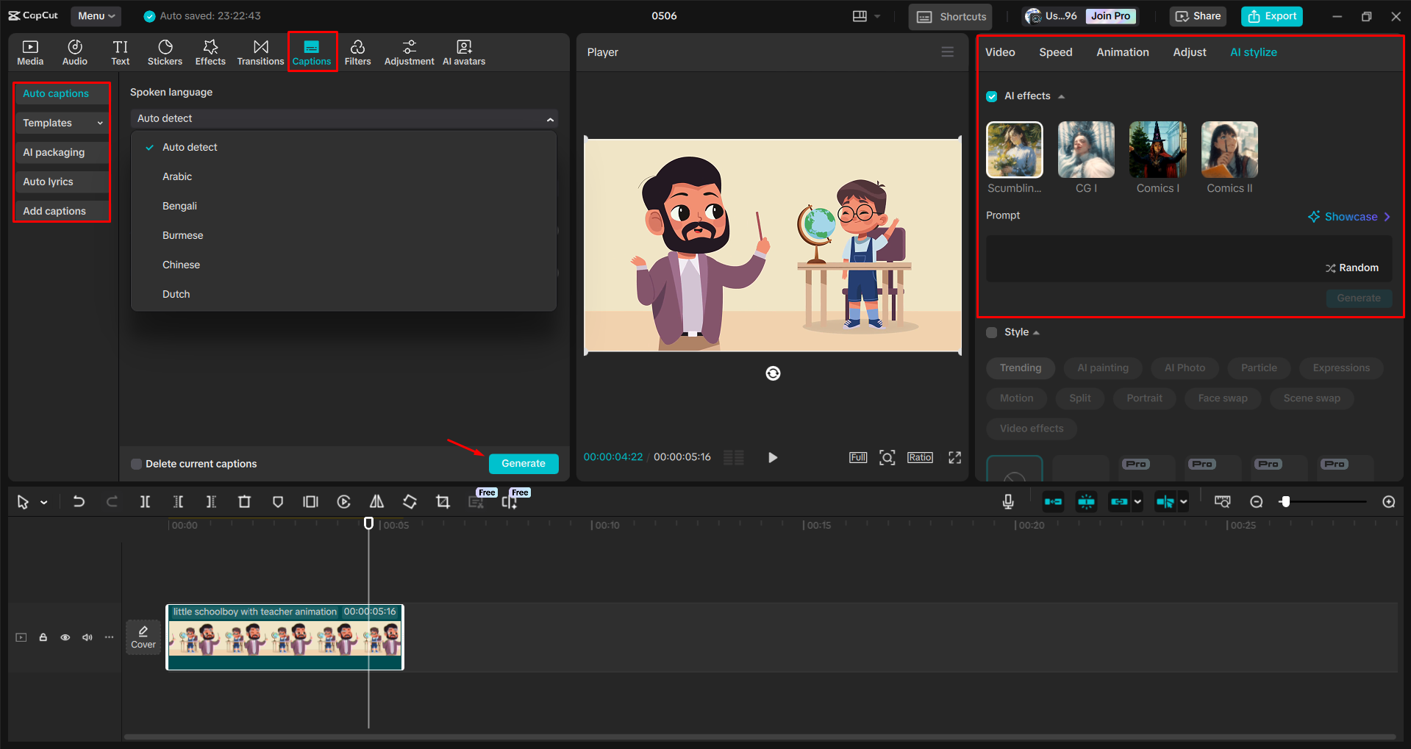Crop the selected clip
This screenshot has width=1411, height=749.
(443, 501)
